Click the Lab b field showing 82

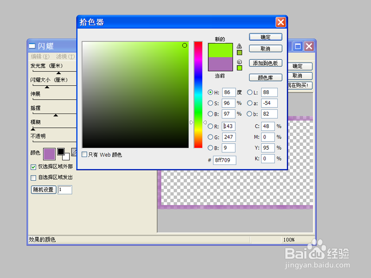269,114
